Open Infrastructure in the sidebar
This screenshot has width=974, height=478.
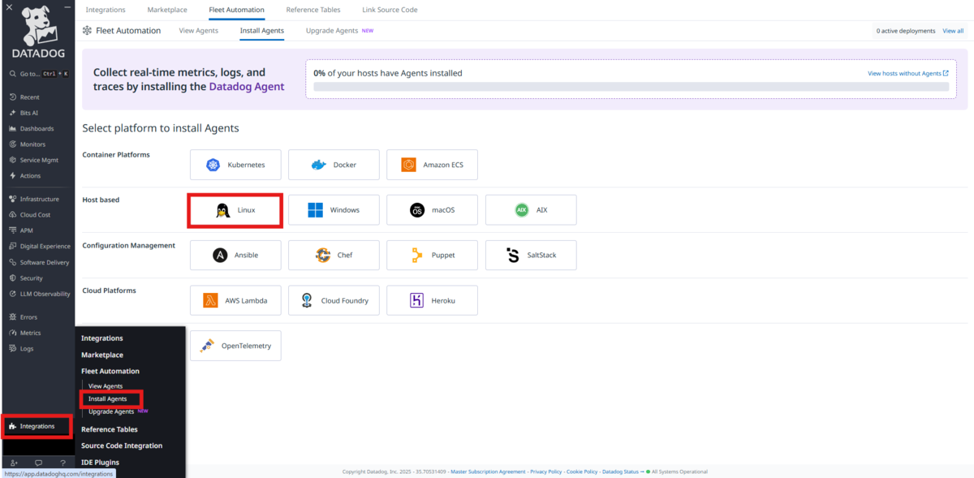tap(38, 199)
